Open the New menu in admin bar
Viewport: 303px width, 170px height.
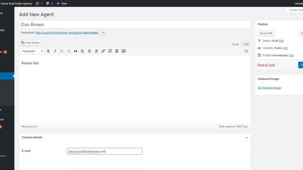(x=62, y=3)
